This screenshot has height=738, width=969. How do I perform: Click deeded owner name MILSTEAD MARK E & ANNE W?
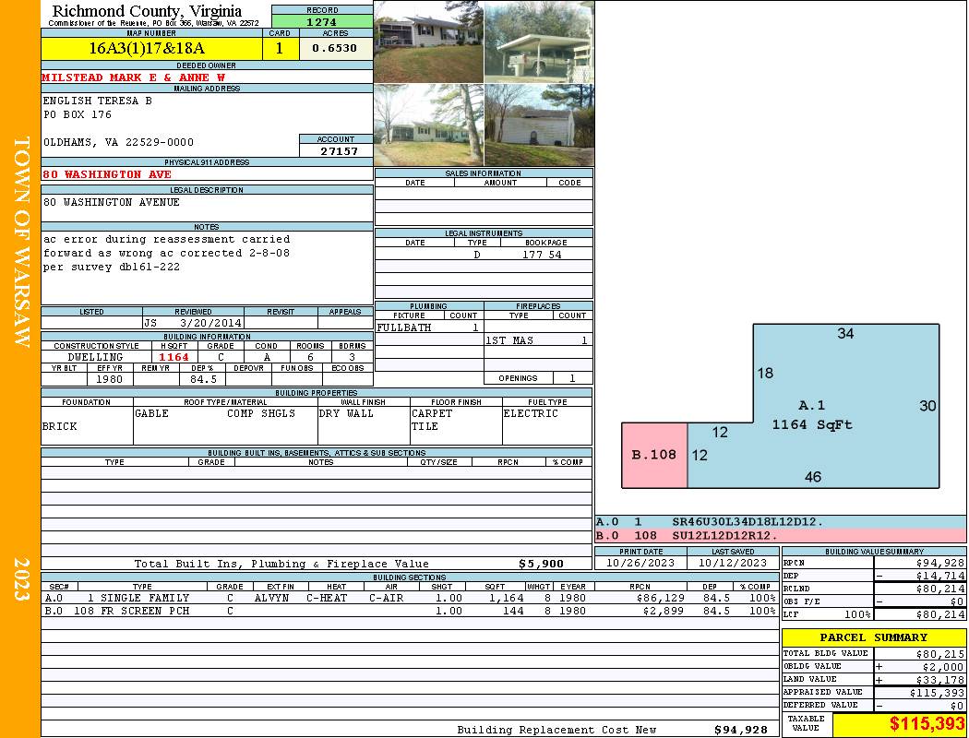pyautogui.click(x=134, y=77)
